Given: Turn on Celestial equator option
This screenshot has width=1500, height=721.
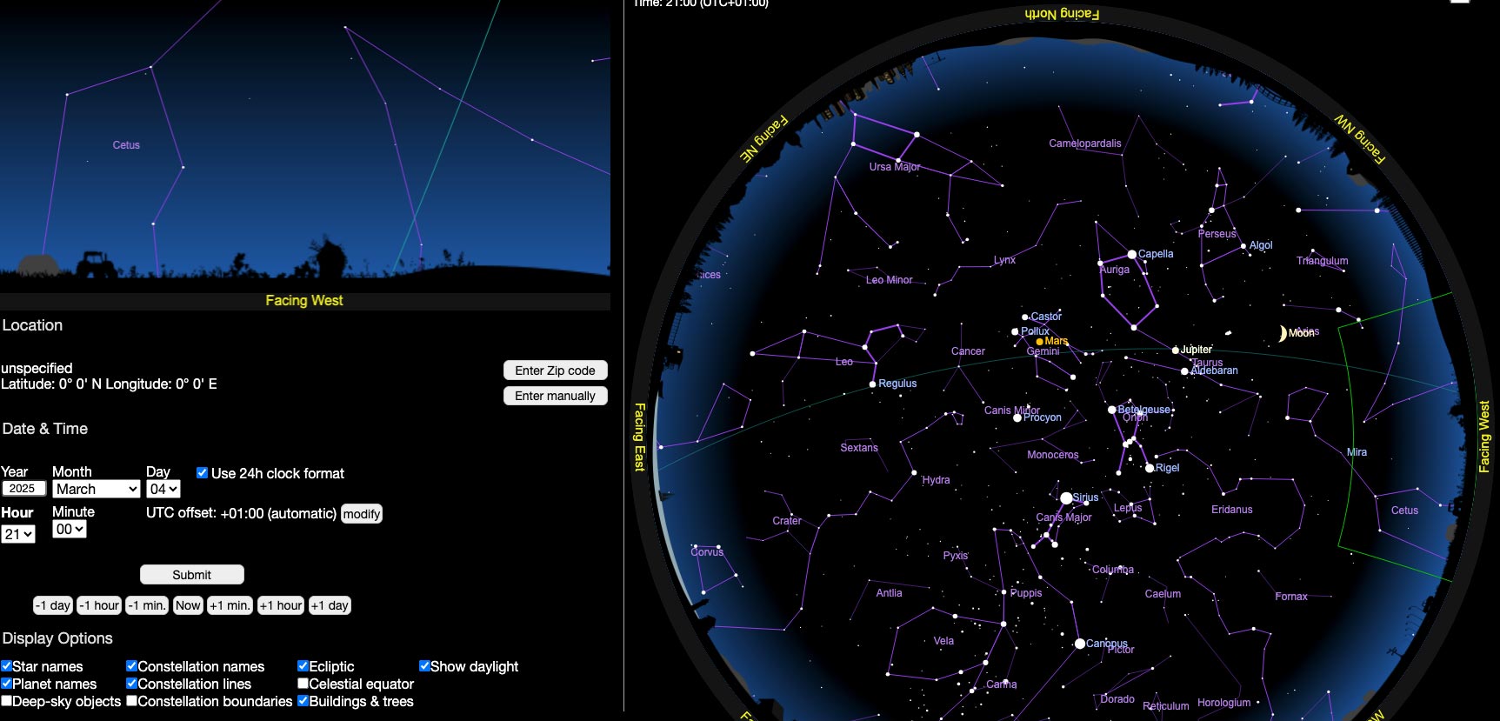Looking at the screenshot, I should coord(303,684).
